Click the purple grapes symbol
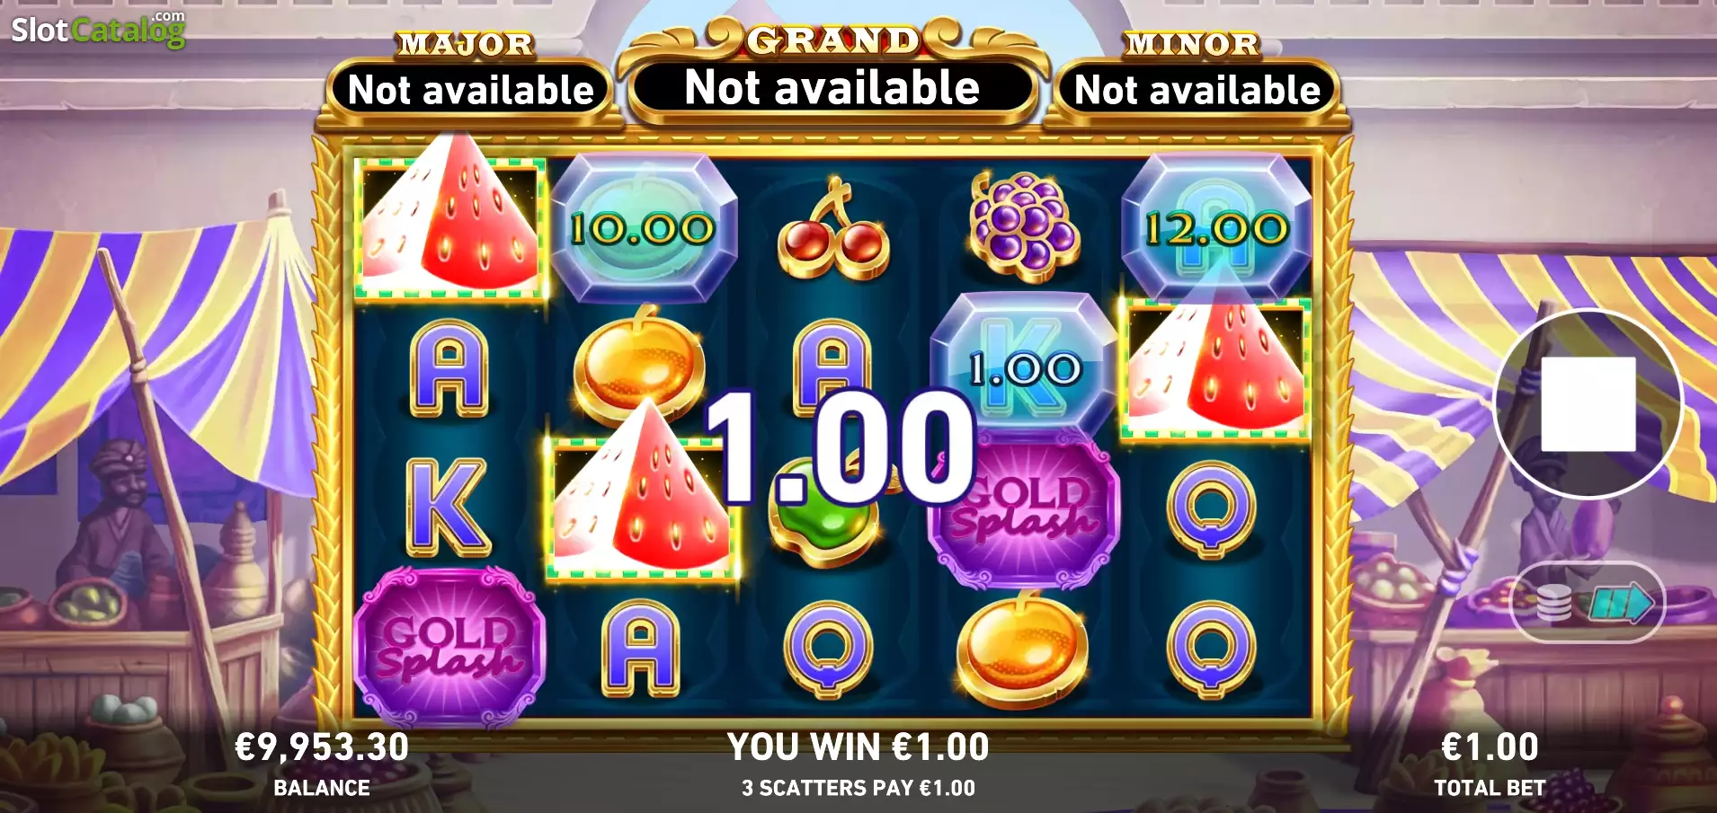 1024,222
